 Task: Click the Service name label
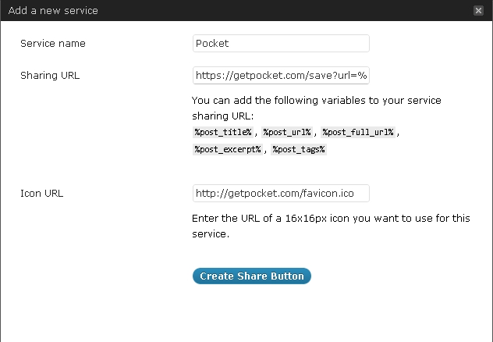tap(53, 44)
